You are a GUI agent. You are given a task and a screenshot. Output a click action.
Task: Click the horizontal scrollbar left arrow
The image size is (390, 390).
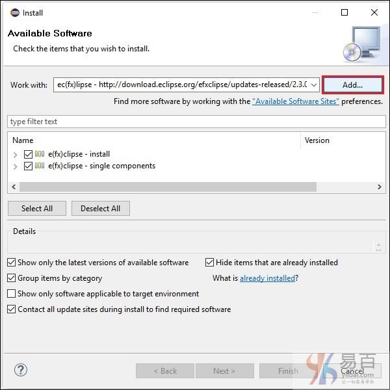tap(14, 187)
